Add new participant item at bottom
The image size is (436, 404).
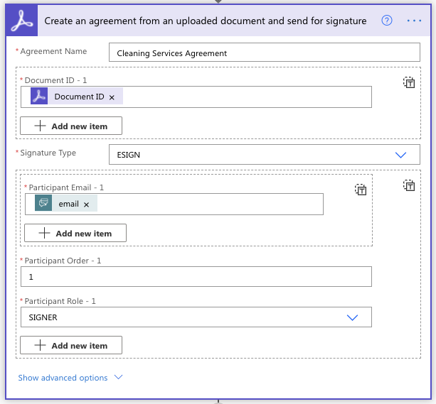click(x=71, y=346)
